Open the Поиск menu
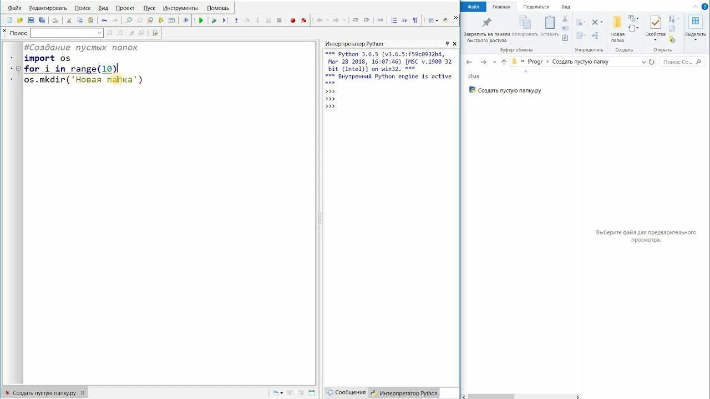Screen dimensions: 710x399 (83, 8)
